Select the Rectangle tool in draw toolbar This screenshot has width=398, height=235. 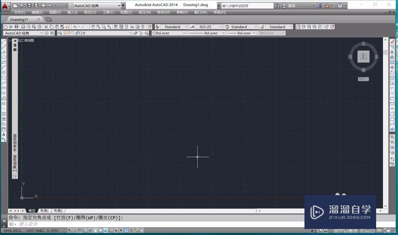pos(4,62)
